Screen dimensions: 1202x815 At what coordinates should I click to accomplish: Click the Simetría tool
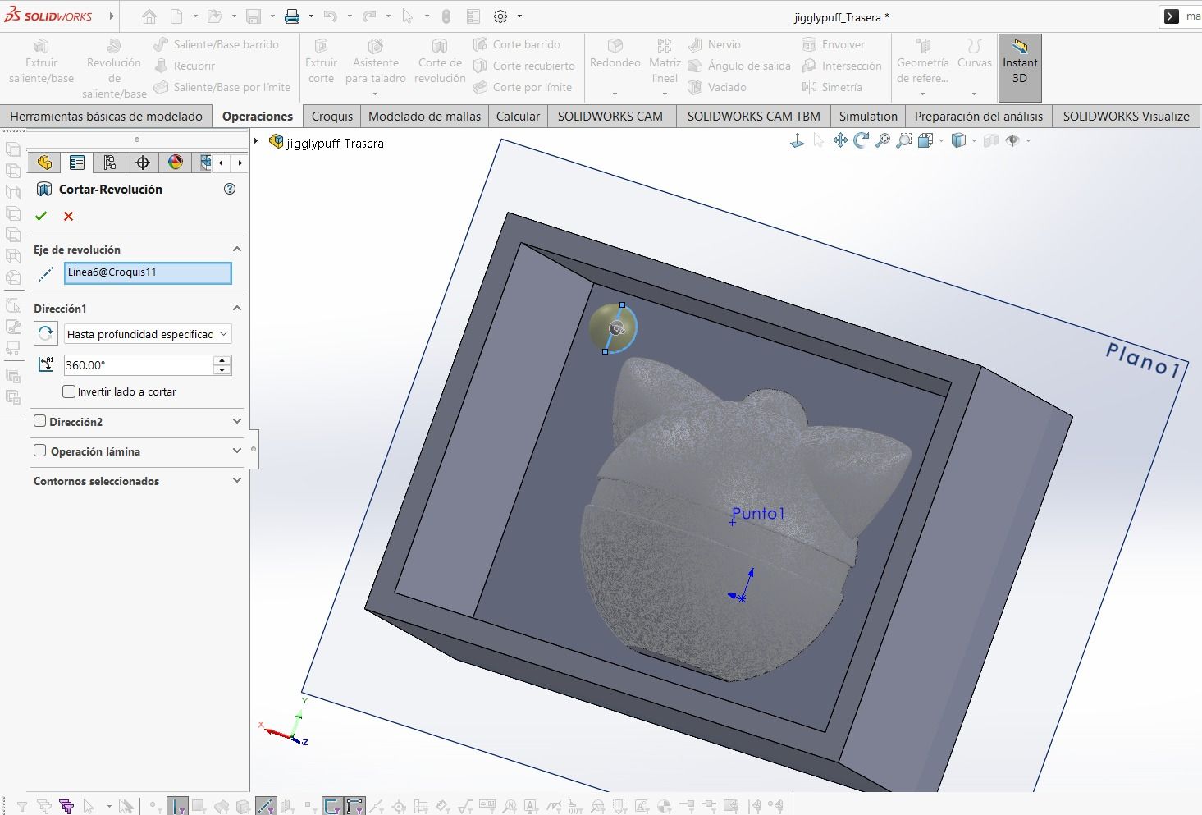click(x=832, y=87)
